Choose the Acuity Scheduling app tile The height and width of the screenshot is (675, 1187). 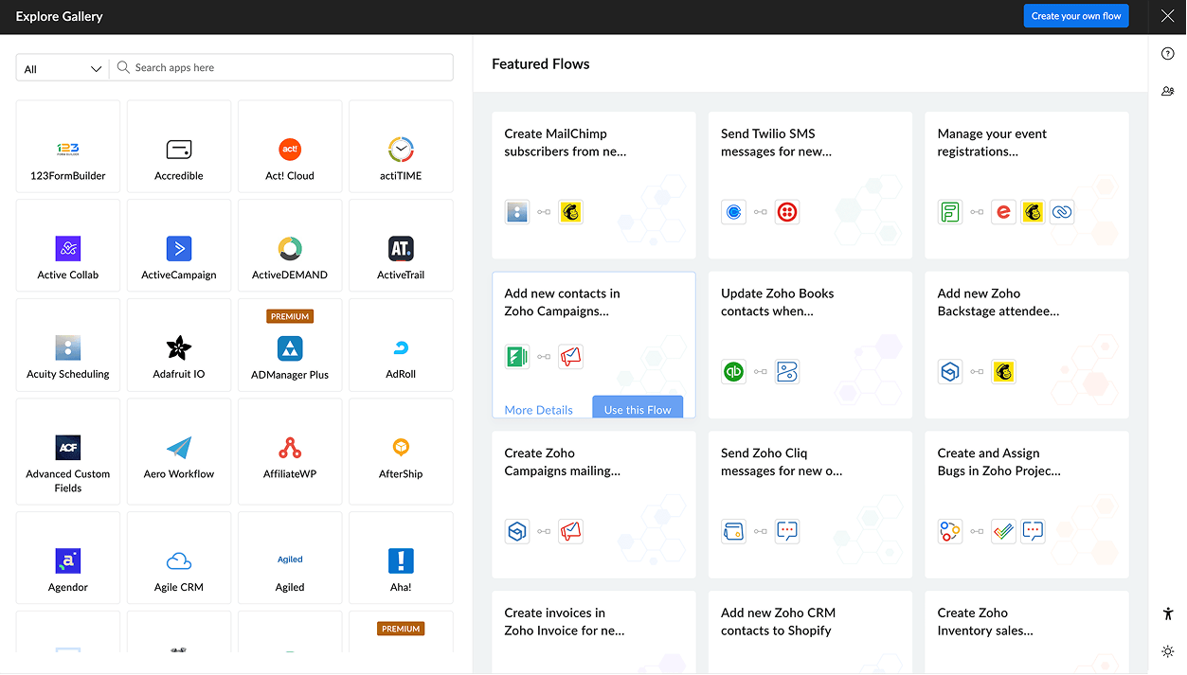tap(68, 346)
